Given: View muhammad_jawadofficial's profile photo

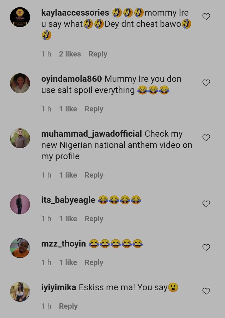Looking at the screenshot, I should (x=20, y=138).
